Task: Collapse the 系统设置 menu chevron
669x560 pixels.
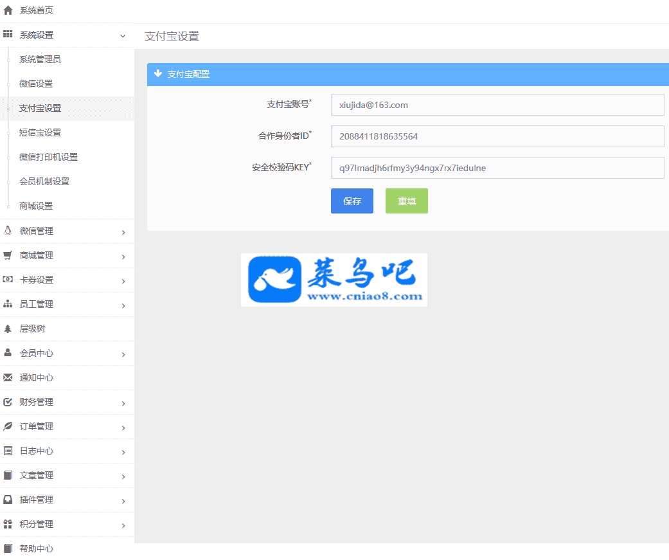Action: (123, 36)
